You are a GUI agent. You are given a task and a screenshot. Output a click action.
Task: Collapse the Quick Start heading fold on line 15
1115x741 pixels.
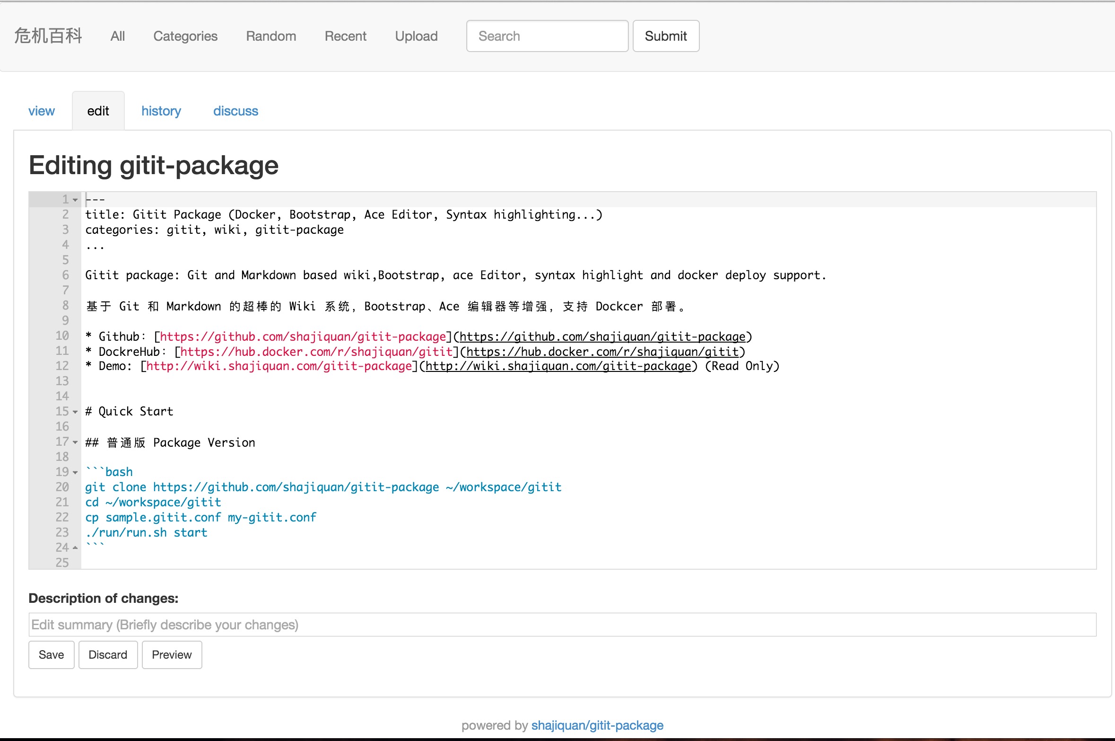(75, 412)
